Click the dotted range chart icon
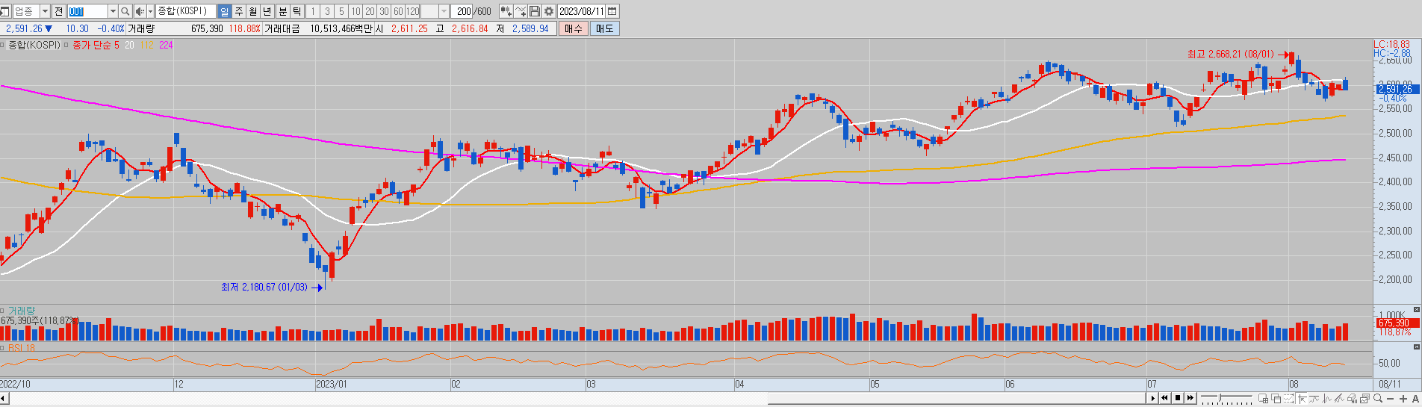This screenshot has height=407, width=1422. [x=1289, y=399]
